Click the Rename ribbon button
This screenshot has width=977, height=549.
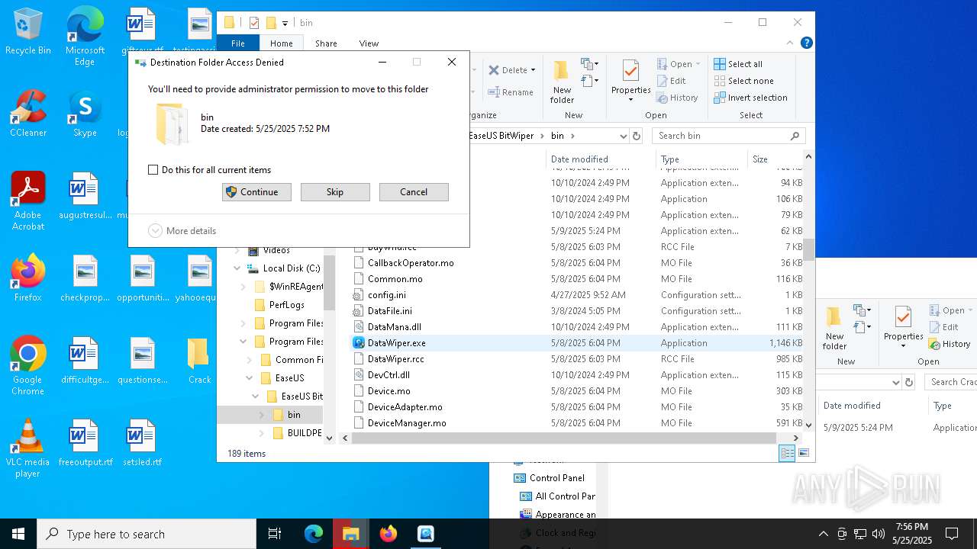pos(511,92)
